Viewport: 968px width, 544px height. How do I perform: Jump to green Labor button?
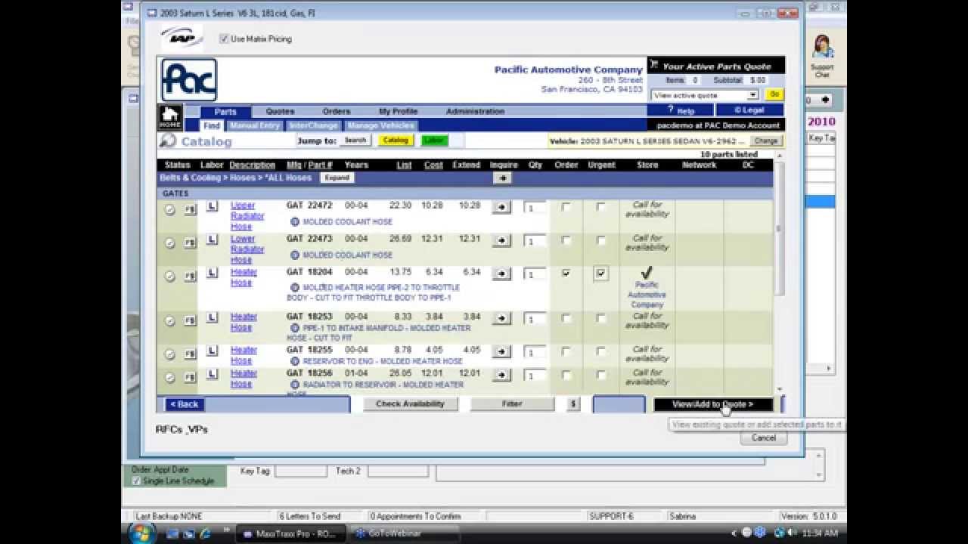click(435, 141)
